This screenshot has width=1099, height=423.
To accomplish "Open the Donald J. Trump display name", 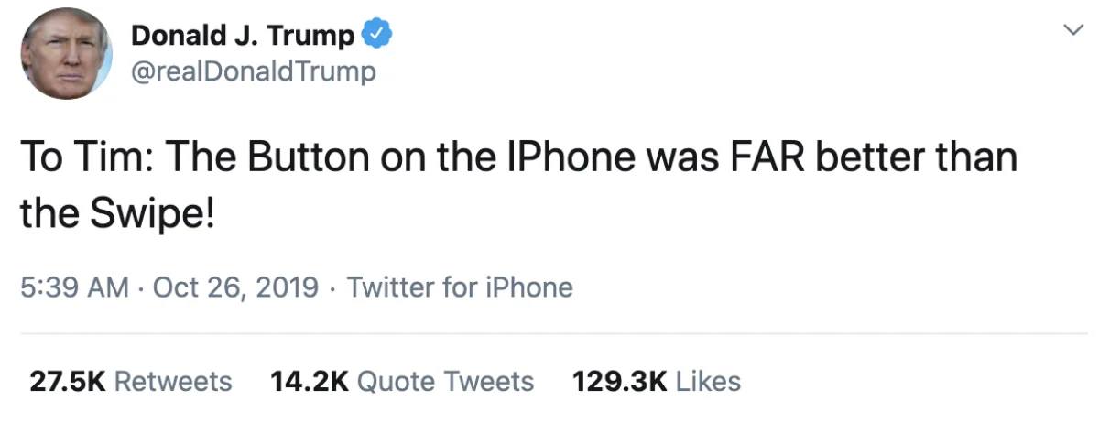I will tap(242, 36).
